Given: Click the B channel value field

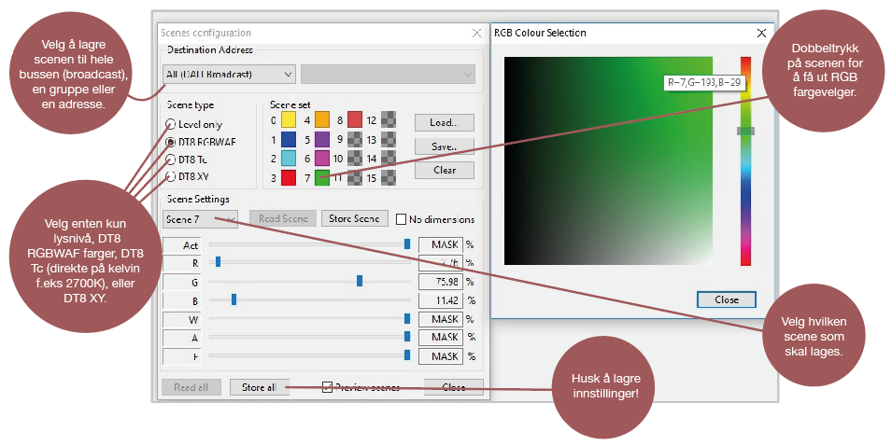Looking at the screenshot, I should [441, 300].
